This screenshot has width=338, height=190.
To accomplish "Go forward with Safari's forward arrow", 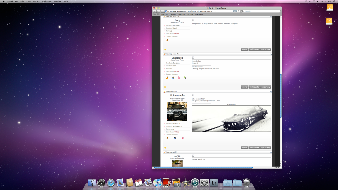I will click(x=158, y=11).
